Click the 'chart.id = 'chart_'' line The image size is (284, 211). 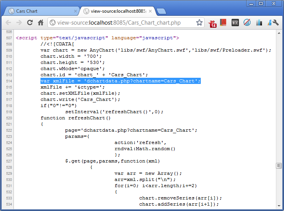click(x=94, y=75)
